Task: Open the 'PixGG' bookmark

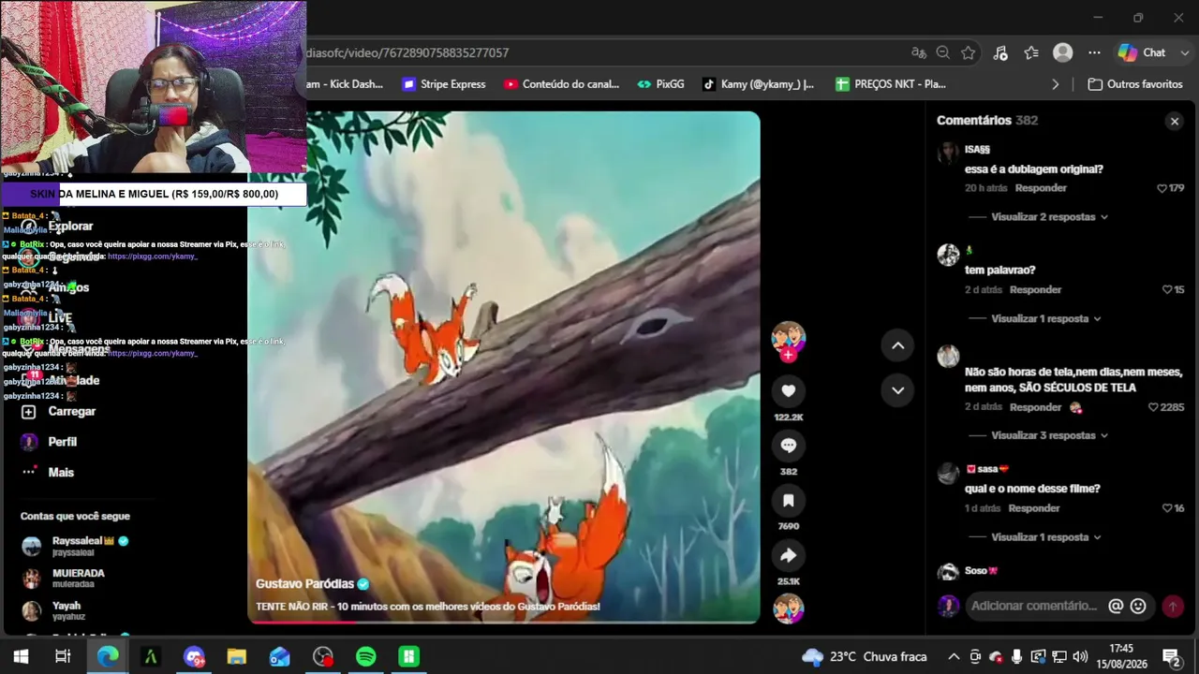Action: pos(660,84)
